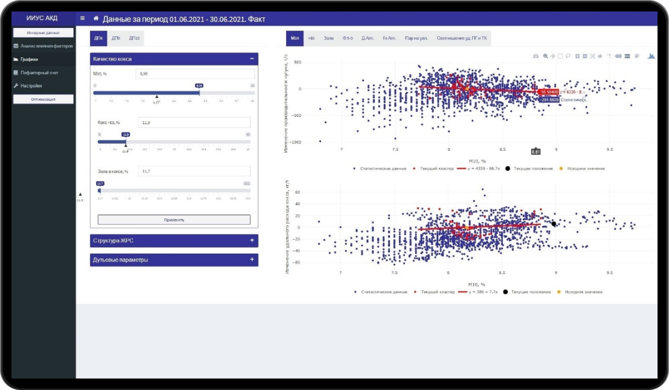669x390 pixels.
Task: Click the autoscale icon in chart toolbar
Action: tap(592, 56)
